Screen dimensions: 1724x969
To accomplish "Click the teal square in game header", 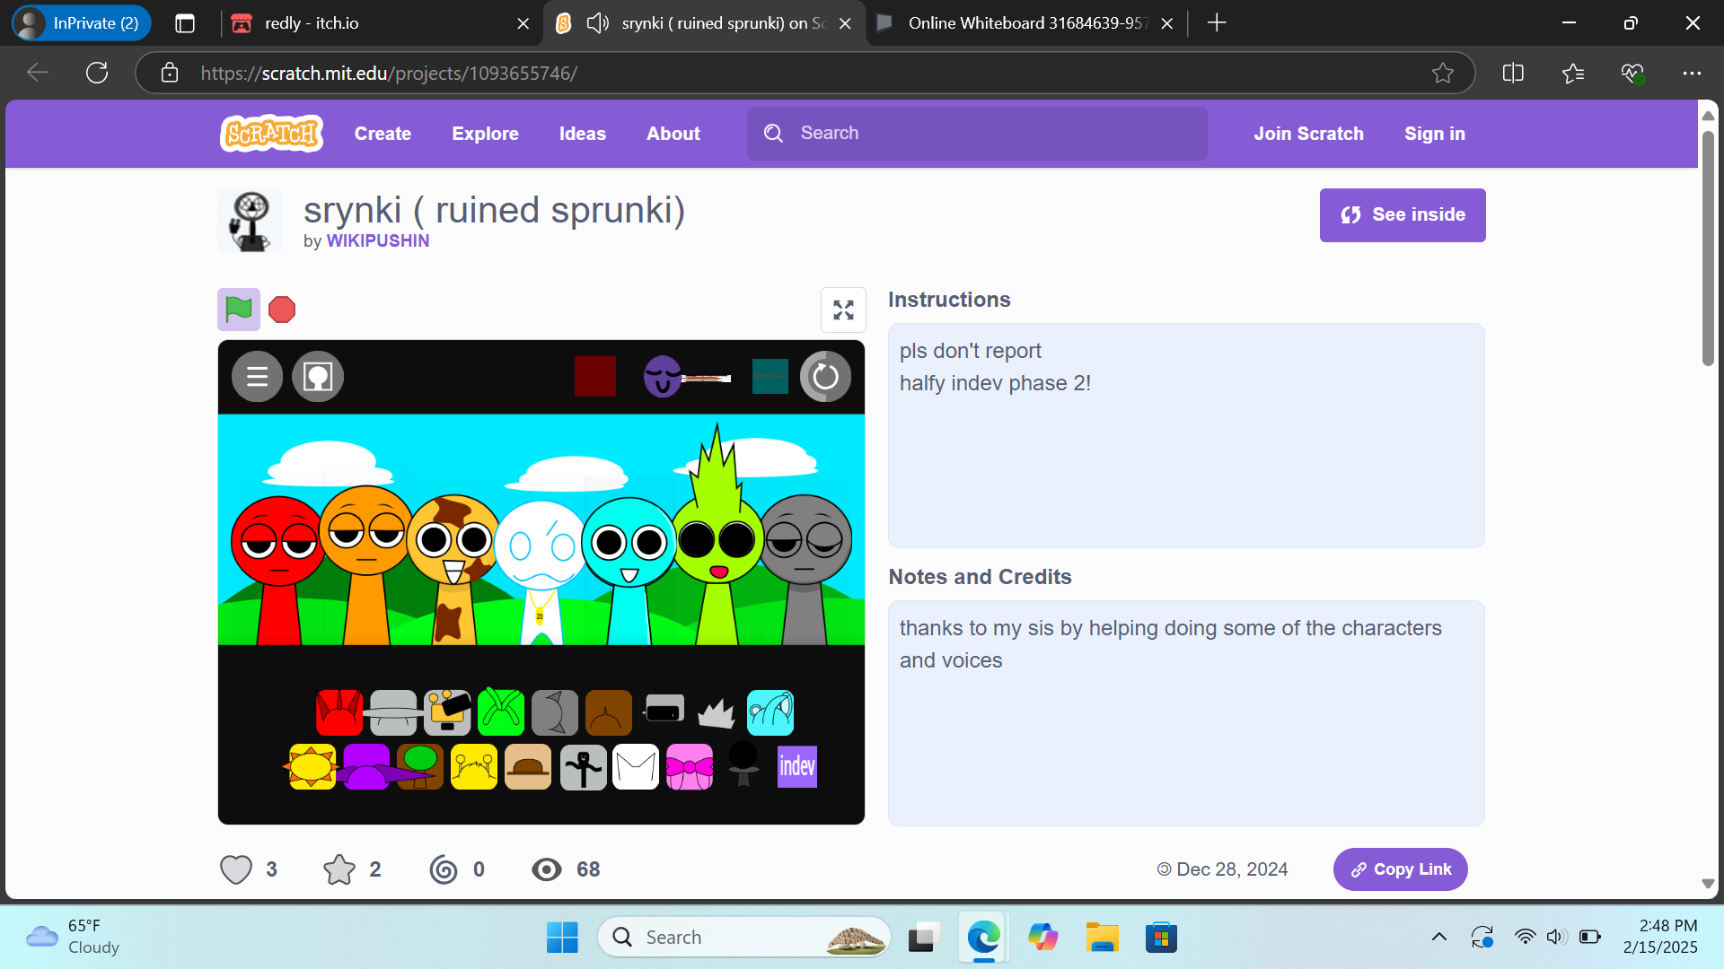I will [770, 376].
